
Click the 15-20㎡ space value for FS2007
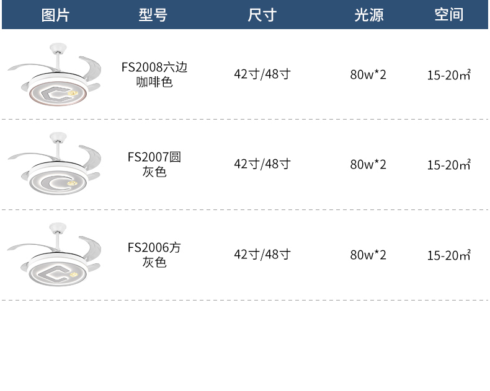click(x=448, y=165)
